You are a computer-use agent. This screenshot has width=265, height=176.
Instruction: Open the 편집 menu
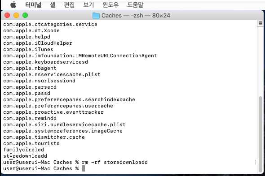point(69,5)
